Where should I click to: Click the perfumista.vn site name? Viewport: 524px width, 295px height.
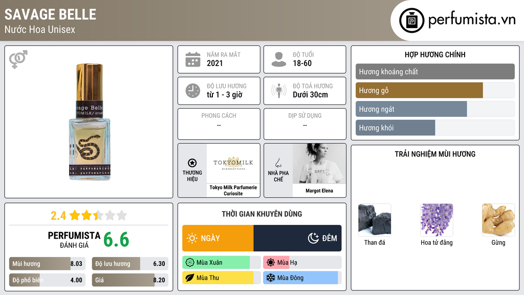472,20
